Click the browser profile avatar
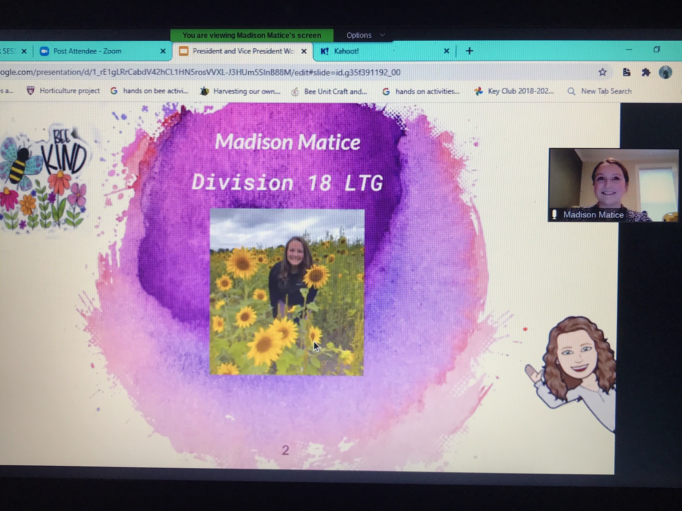The height and width of the screenshot is (511, 682). pyautogui.click(x=665, y=72)
